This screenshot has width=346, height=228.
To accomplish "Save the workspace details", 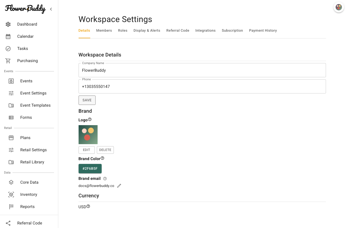I will coord(87,100).
